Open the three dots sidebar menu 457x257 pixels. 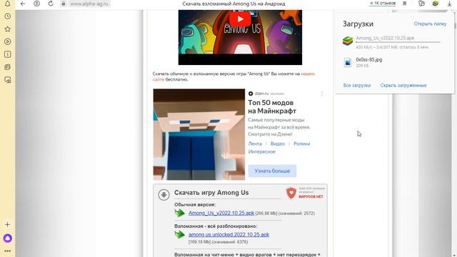8,251
